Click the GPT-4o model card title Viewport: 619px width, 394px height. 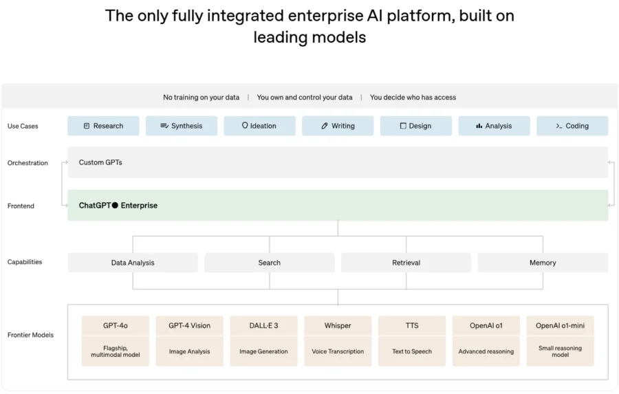(x=116, y=326)
